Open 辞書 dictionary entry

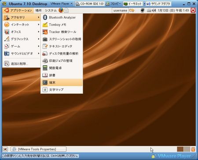[x=62, y=75]
